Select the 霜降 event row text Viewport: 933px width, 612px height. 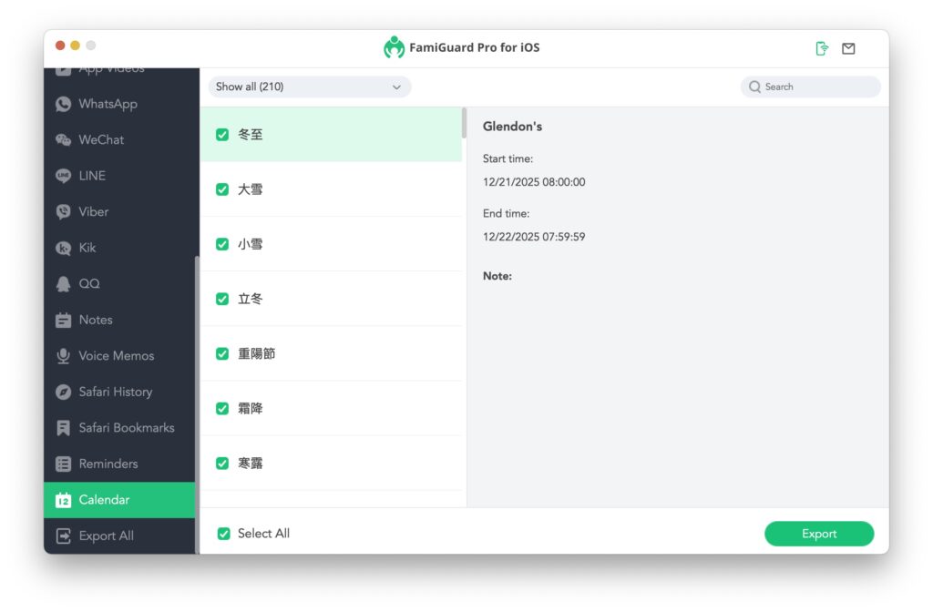250,409
